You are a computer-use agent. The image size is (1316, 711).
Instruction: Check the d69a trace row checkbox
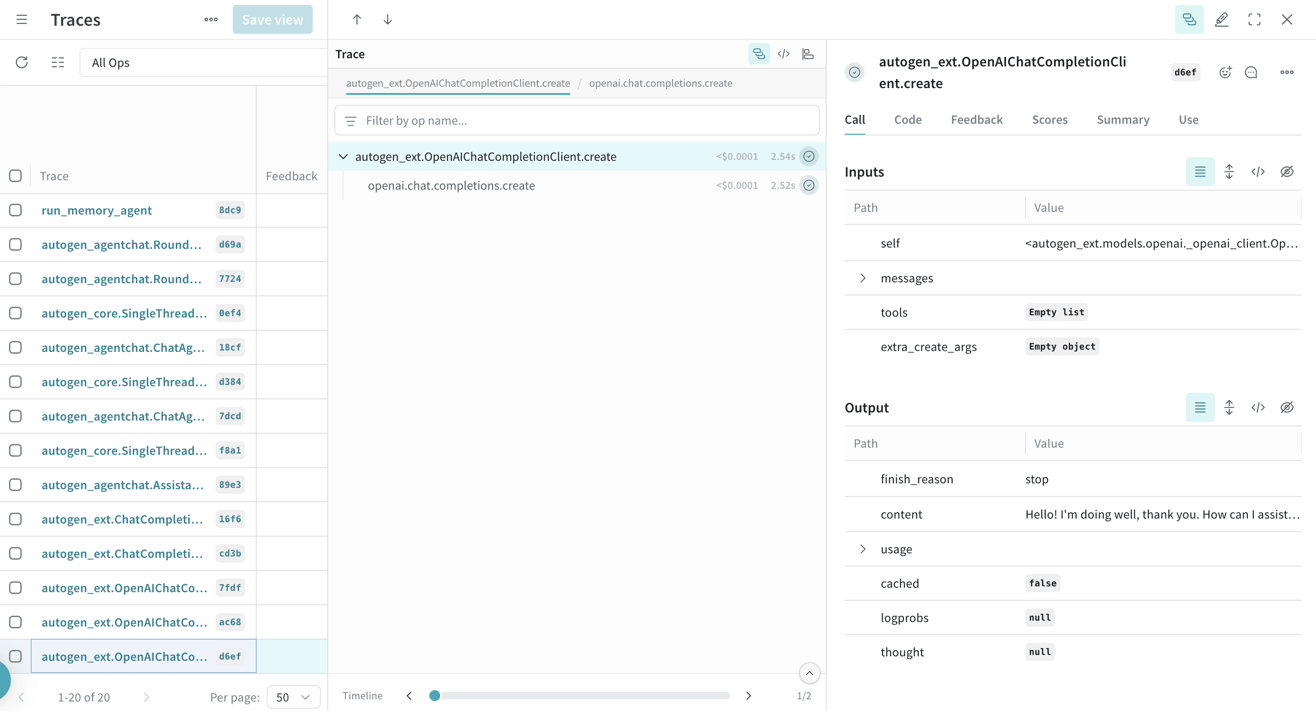tap(15, 244)
